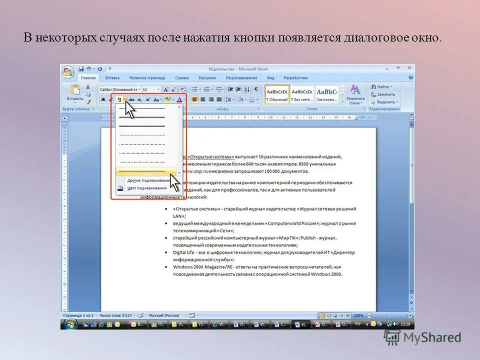480x360 pixels.
Task: Switch to the Разметка страницы tab
Action: coord(147,78)
